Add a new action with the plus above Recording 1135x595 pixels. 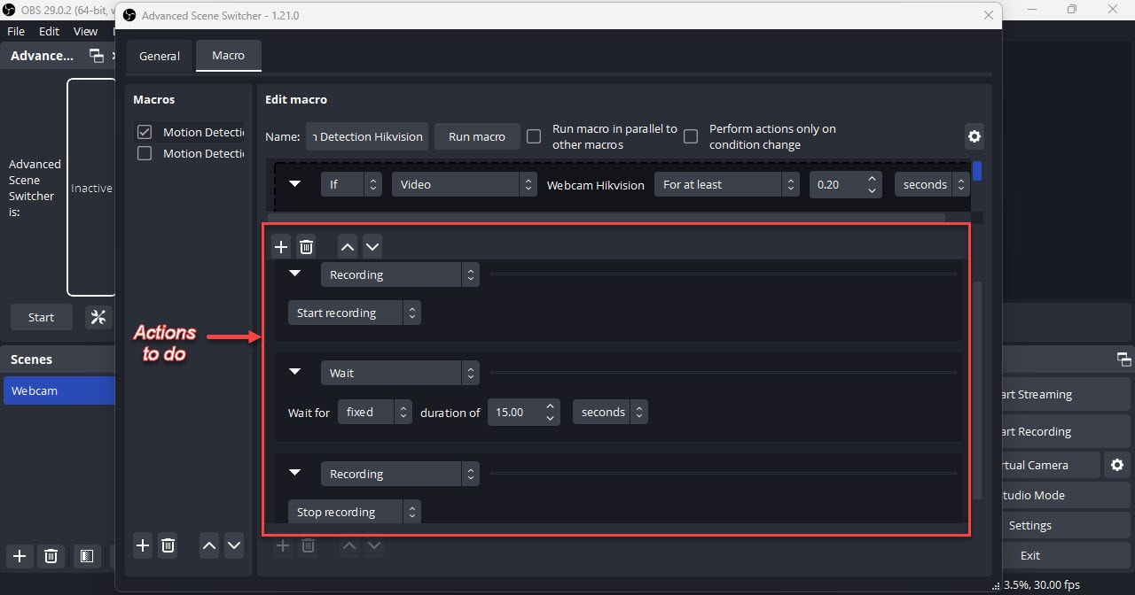pyautogui.click(x=281, y=247)
